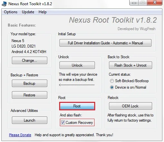Screen dimensions: 164x142
Task: Click the 'LG D820, D821' model text
Action: (23, 46)
